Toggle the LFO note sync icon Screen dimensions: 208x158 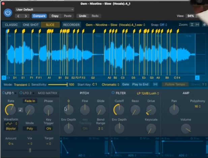pyautogui.click(x=21, y=110)
